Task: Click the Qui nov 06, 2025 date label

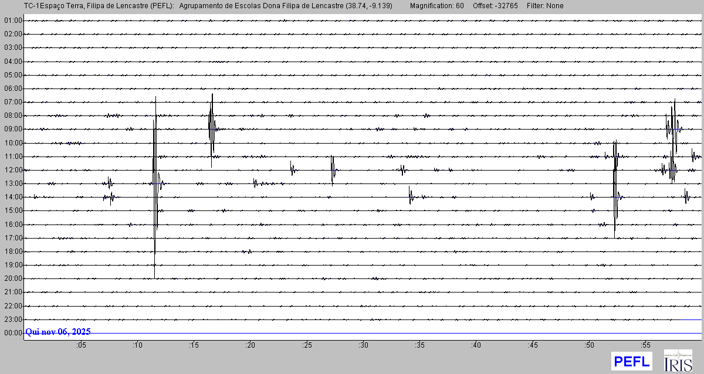Action: click(58, 332)
